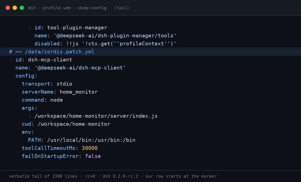Click the 'command: node' line
301x182 pixels.
click(42, 100)
